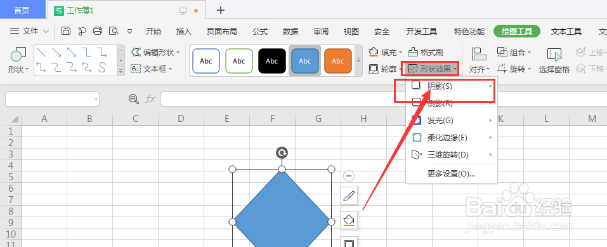Open the 对齐 align menu
The height and width of the screenshot is (247, 607).
480,60
